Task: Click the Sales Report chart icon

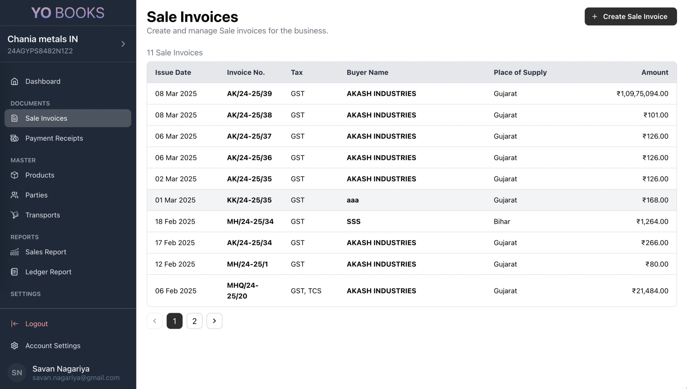Action: 14,252
